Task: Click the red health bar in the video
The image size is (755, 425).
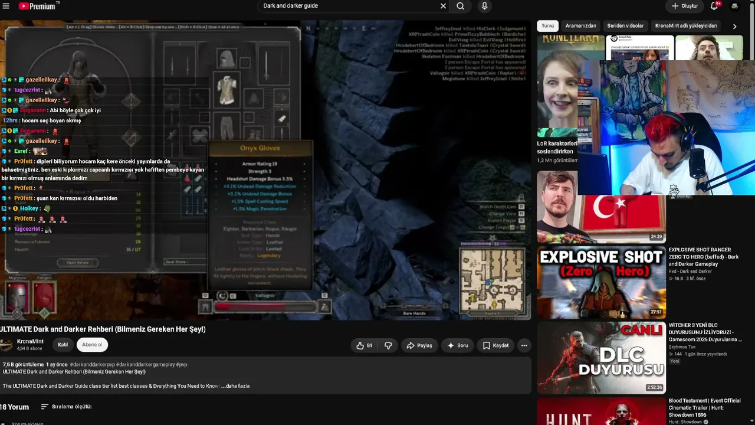Action: (x=264, y=306)
